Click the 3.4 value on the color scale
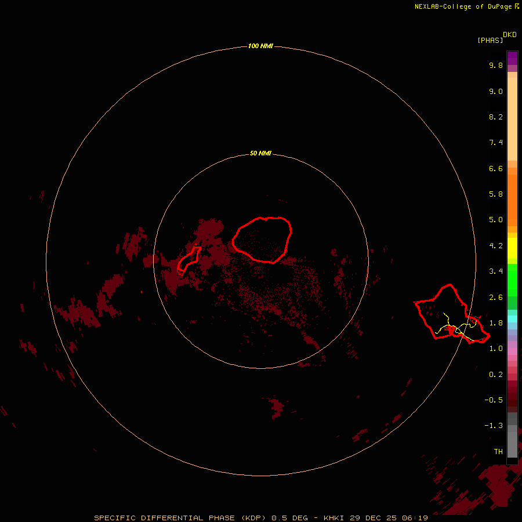This screenshot has width=522, height=522. click(496, 271)
